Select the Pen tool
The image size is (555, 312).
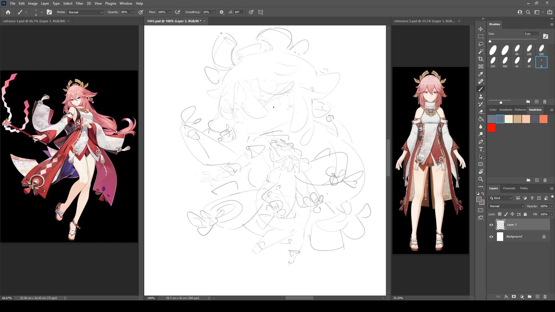[x=481, y=142]
